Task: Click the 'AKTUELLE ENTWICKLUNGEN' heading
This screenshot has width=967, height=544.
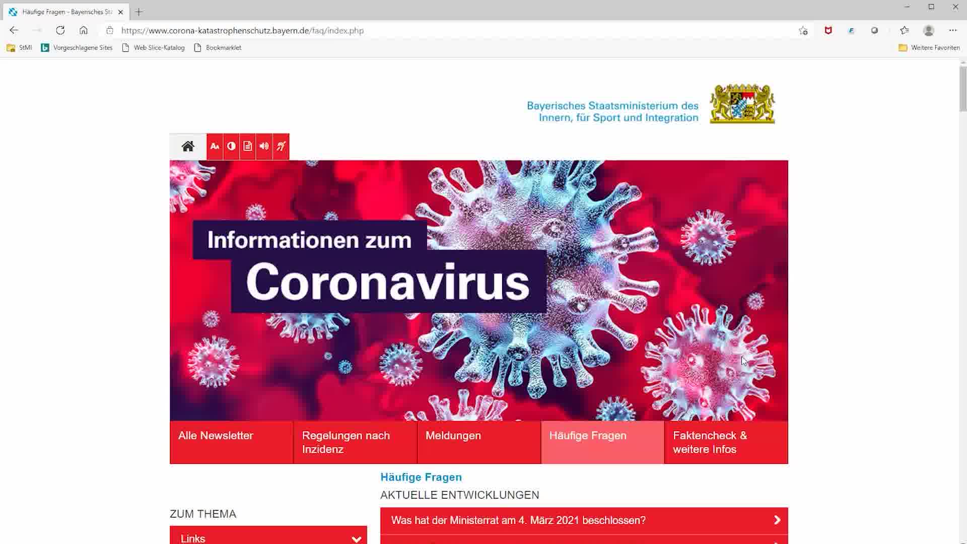Action: coord(460,495)
